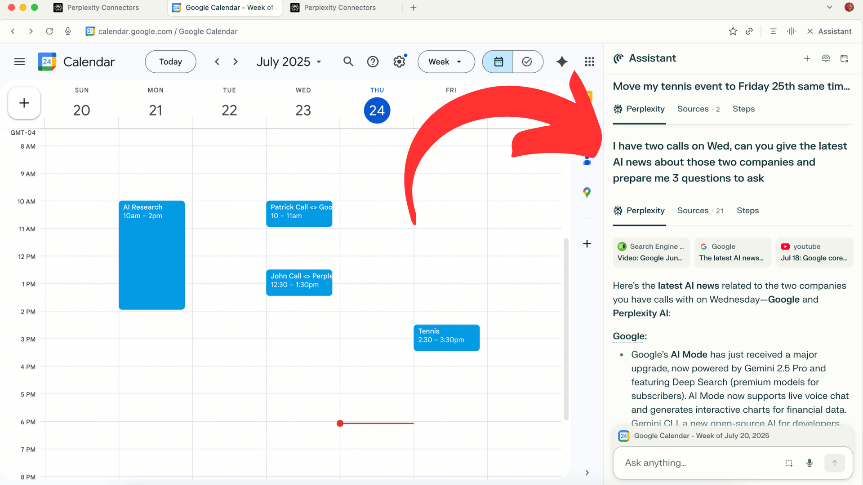Open Sources 21 tab
This screenshot has width=863, height=485.
pos(700,211)
